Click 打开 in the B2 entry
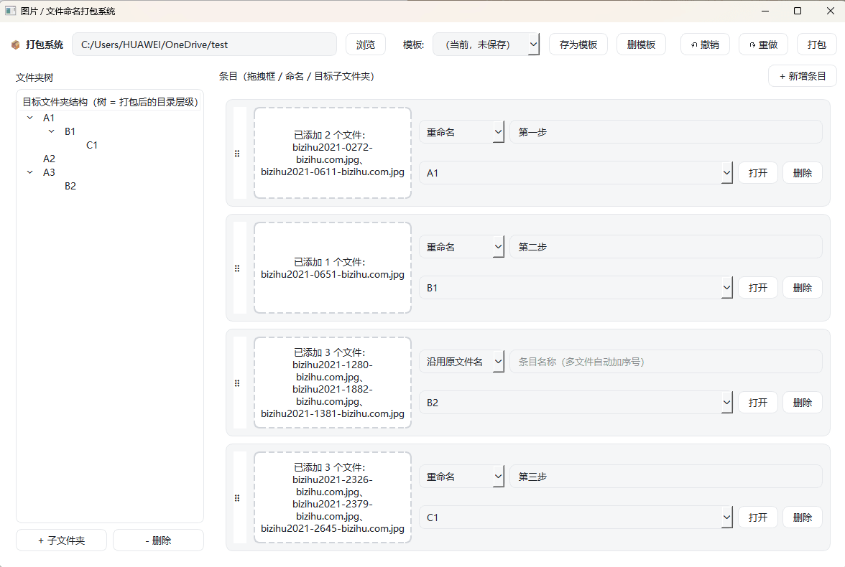The width and height of the screenshot is (845, 567). click(x=757, y=402)
